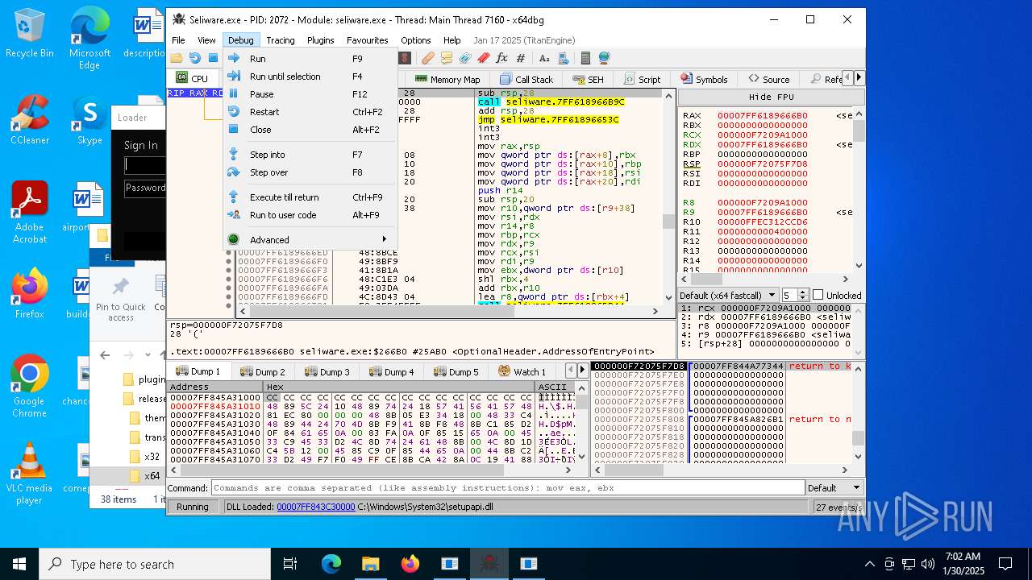Viewport: 1032px width, 580px height.
Task: Expand the Advanced submenu in Debug menu
Action: [x=310, y=239]
